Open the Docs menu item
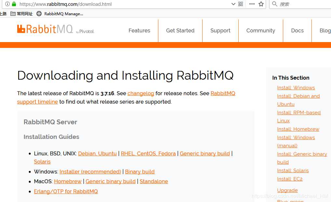 298,31
